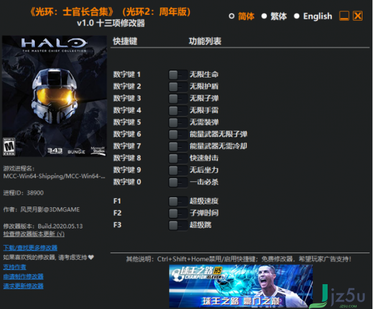
Task: Toggle 无限手雷 switch
Action: pyautogui.click(x=178, y=110)
